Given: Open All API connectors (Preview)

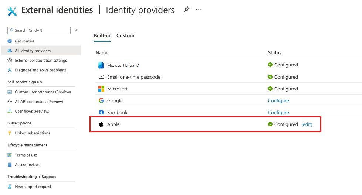Looking at the screenshot, I should coord(39,102).
